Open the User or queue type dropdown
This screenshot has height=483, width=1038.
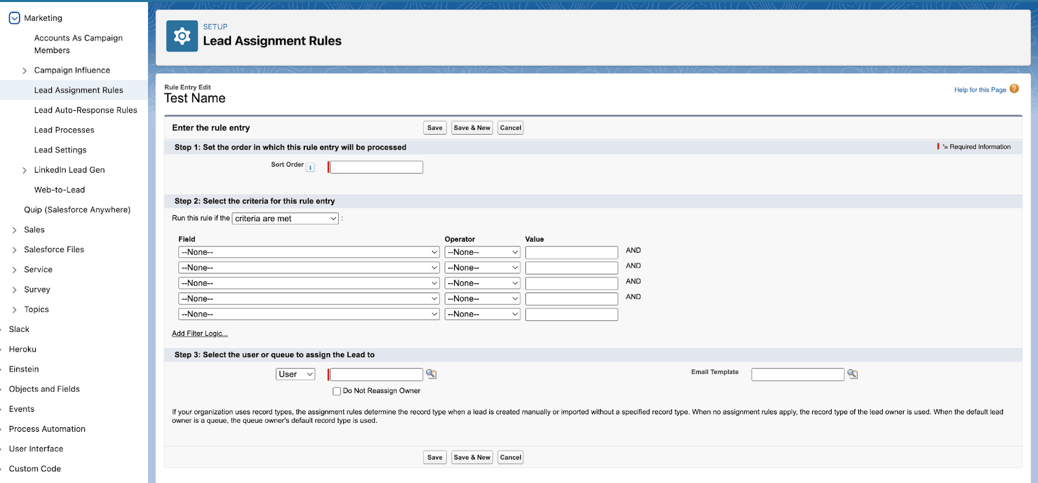pos(295,374)
